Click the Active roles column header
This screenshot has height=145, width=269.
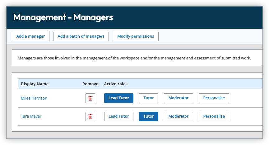point(116,84)
